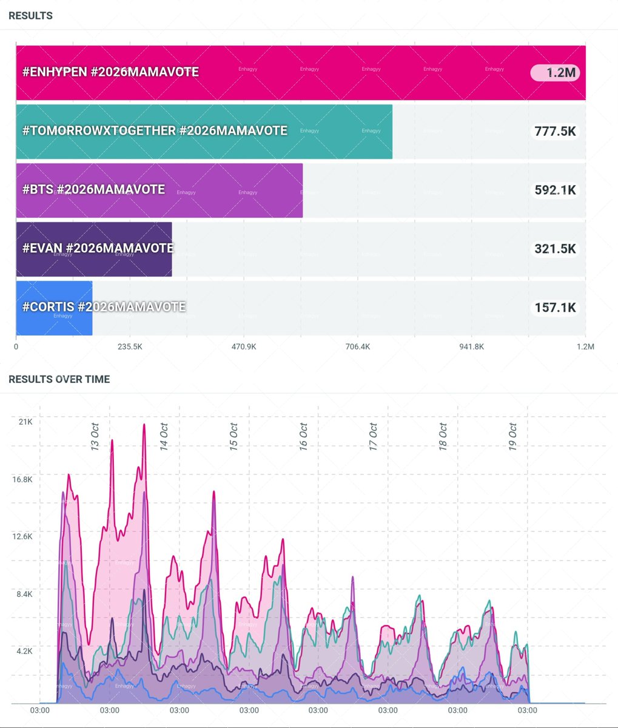Select the 941.8K axis tick label

(x=471, y=347)
